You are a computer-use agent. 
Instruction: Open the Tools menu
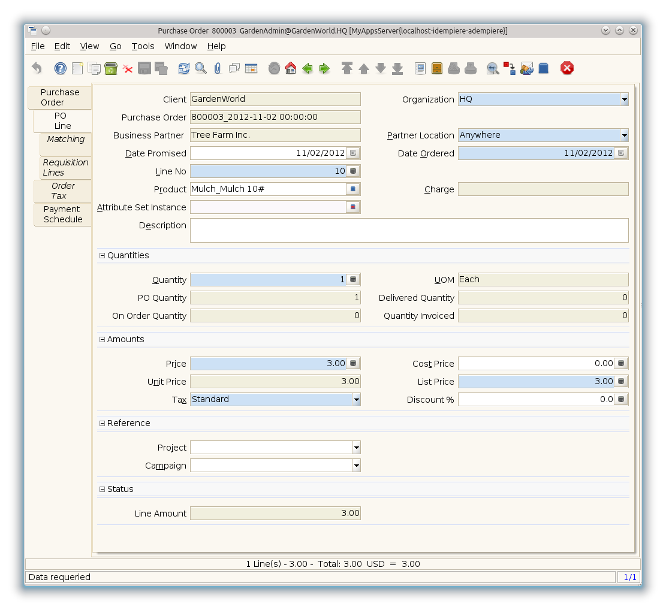click(143, 46)
